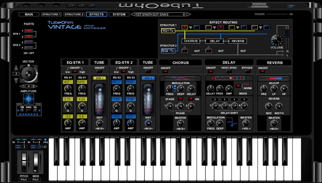This screenshot has width=322, height=183.
Task: Open the preset selector 127: SYNTH EXT SAW3
Action: pos(161,14)
